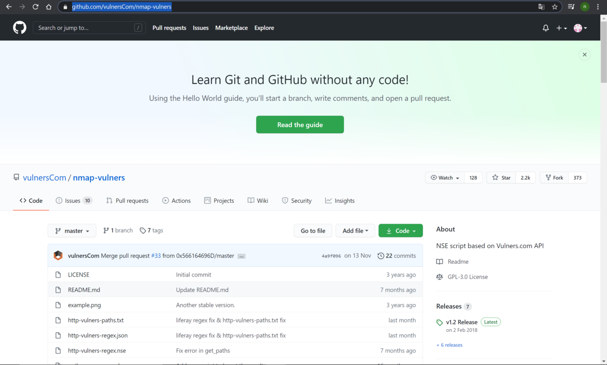Viewport: 607px width, 365px height.
Task: Switch to the Issues tab
Action: [x=74, y=201]
